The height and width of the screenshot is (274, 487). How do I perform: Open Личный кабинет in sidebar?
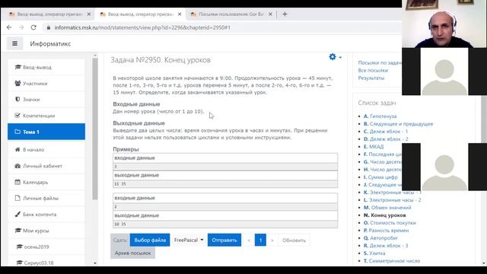tap(46, 166)
